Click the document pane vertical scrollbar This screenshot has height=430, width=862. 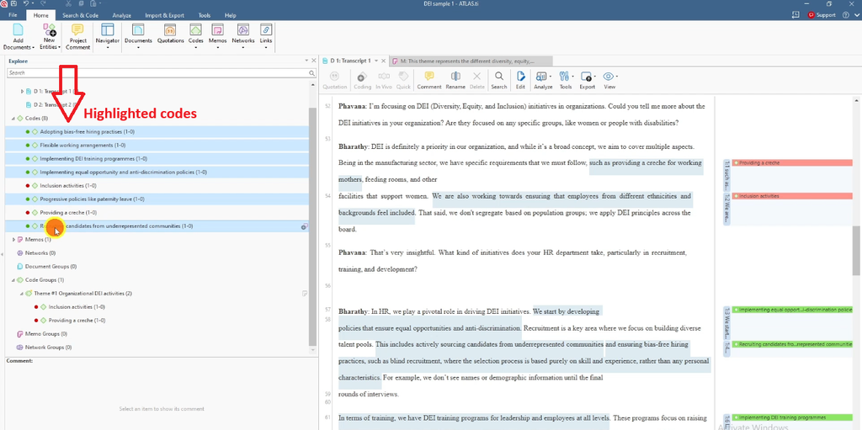[856, 250]
